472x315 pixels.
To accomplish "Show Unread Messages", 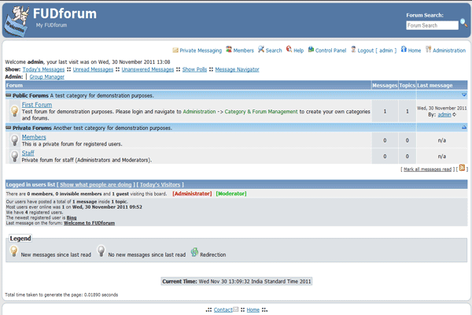I will coord(93,69).
